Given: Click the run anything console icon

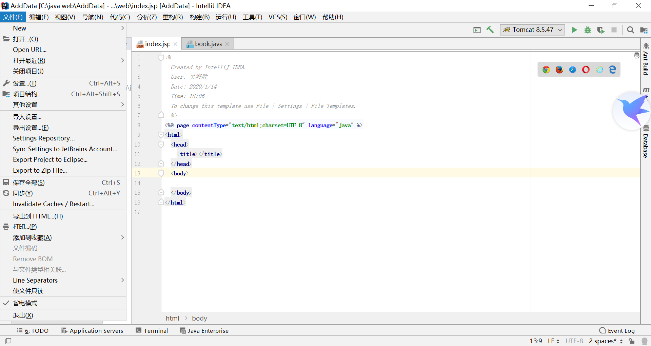Looking at the screenshot, I should pos(477,30).
